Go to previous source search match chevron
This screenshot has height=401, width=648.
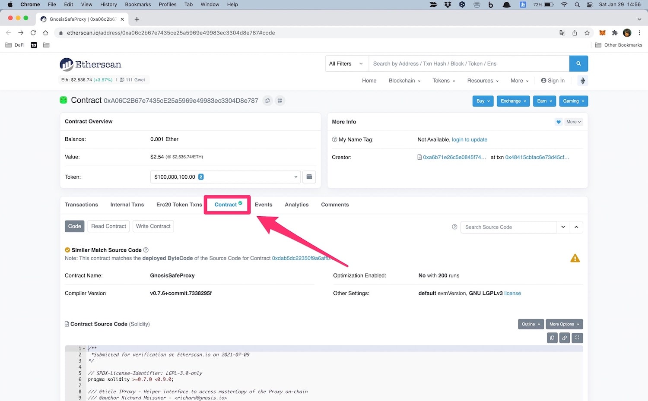[576, 227]
